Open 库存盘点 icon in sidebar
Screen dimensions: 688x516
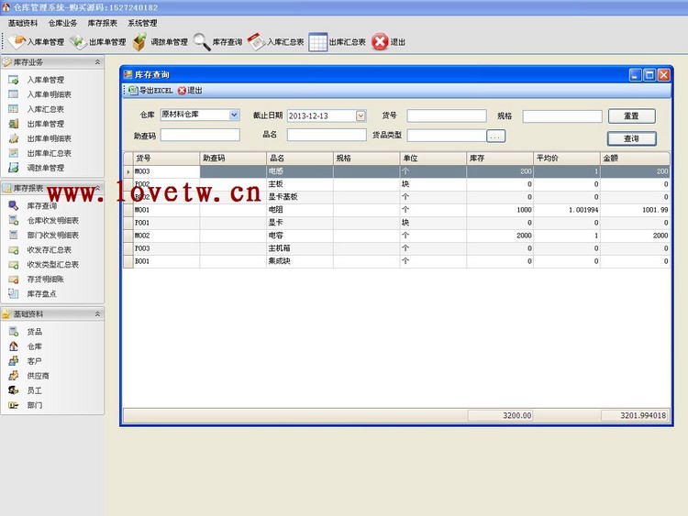[14, 293]
